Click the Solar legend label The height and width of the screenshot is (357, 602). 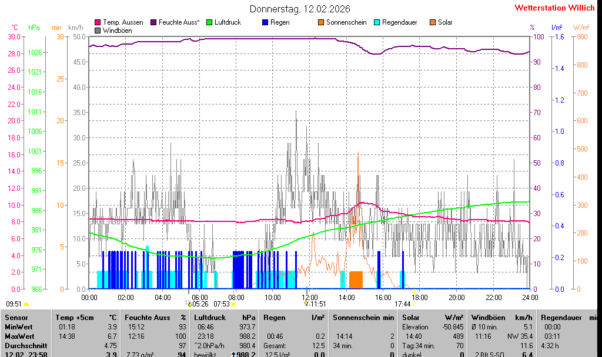click(x=445, y=22)
